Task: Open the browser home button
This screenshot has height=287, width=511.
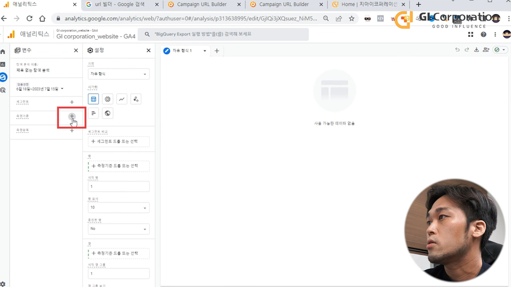Action: (43, 19)
